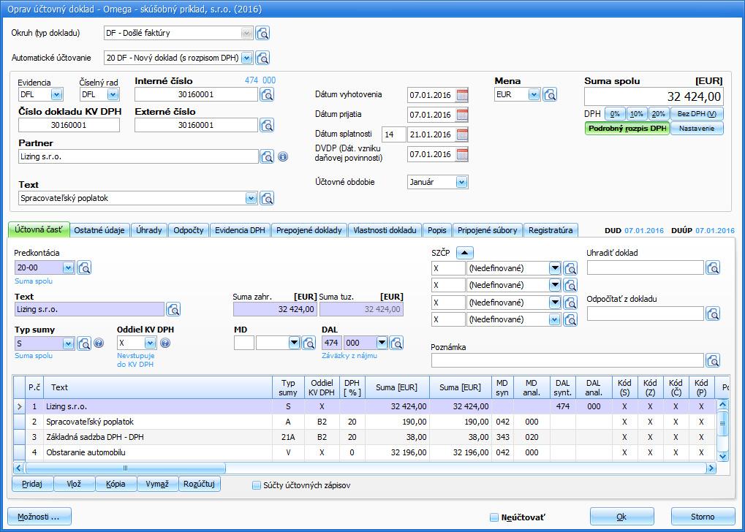Open Možnosti ... button
The image size is (745, 532).
coord(39,517)
